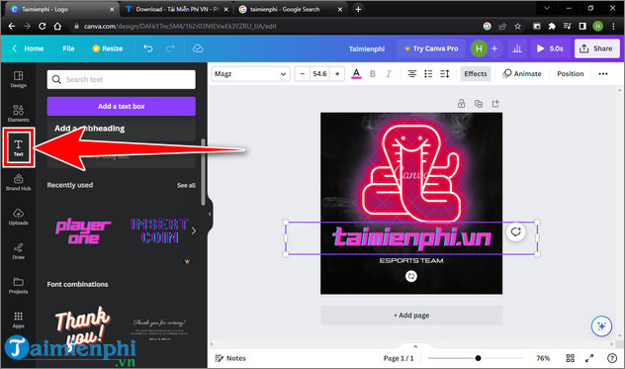Screen dimensions: 625x369
Task: Open more options in the text toolbar
Action: tap(603, 74)
